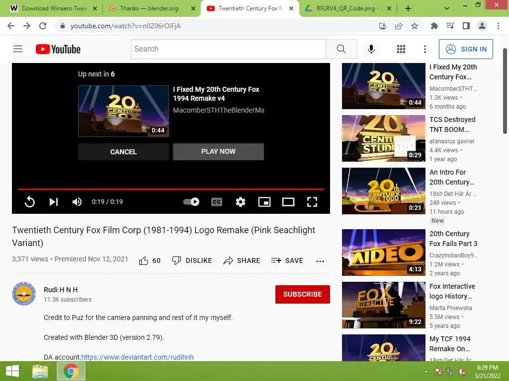Screen dimensions: 509x381
Task: Go back to the previous page
Action: (11, 26)
